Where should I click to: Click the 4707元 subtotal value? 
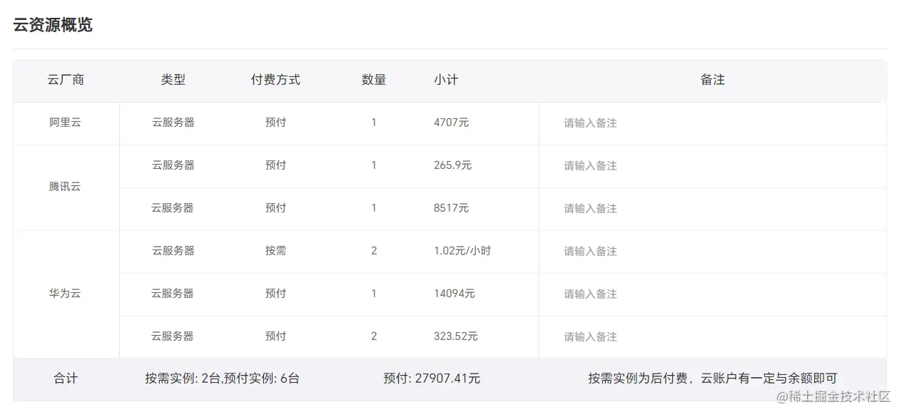(452, 123)
